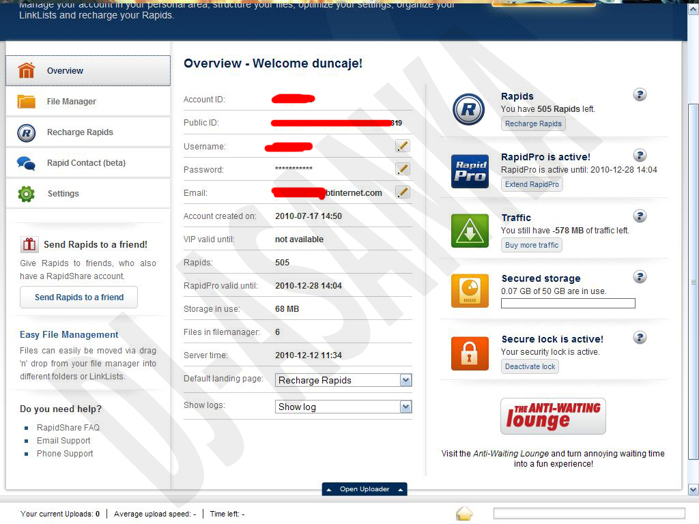Open the Show logs dropdown

[343, 407]
